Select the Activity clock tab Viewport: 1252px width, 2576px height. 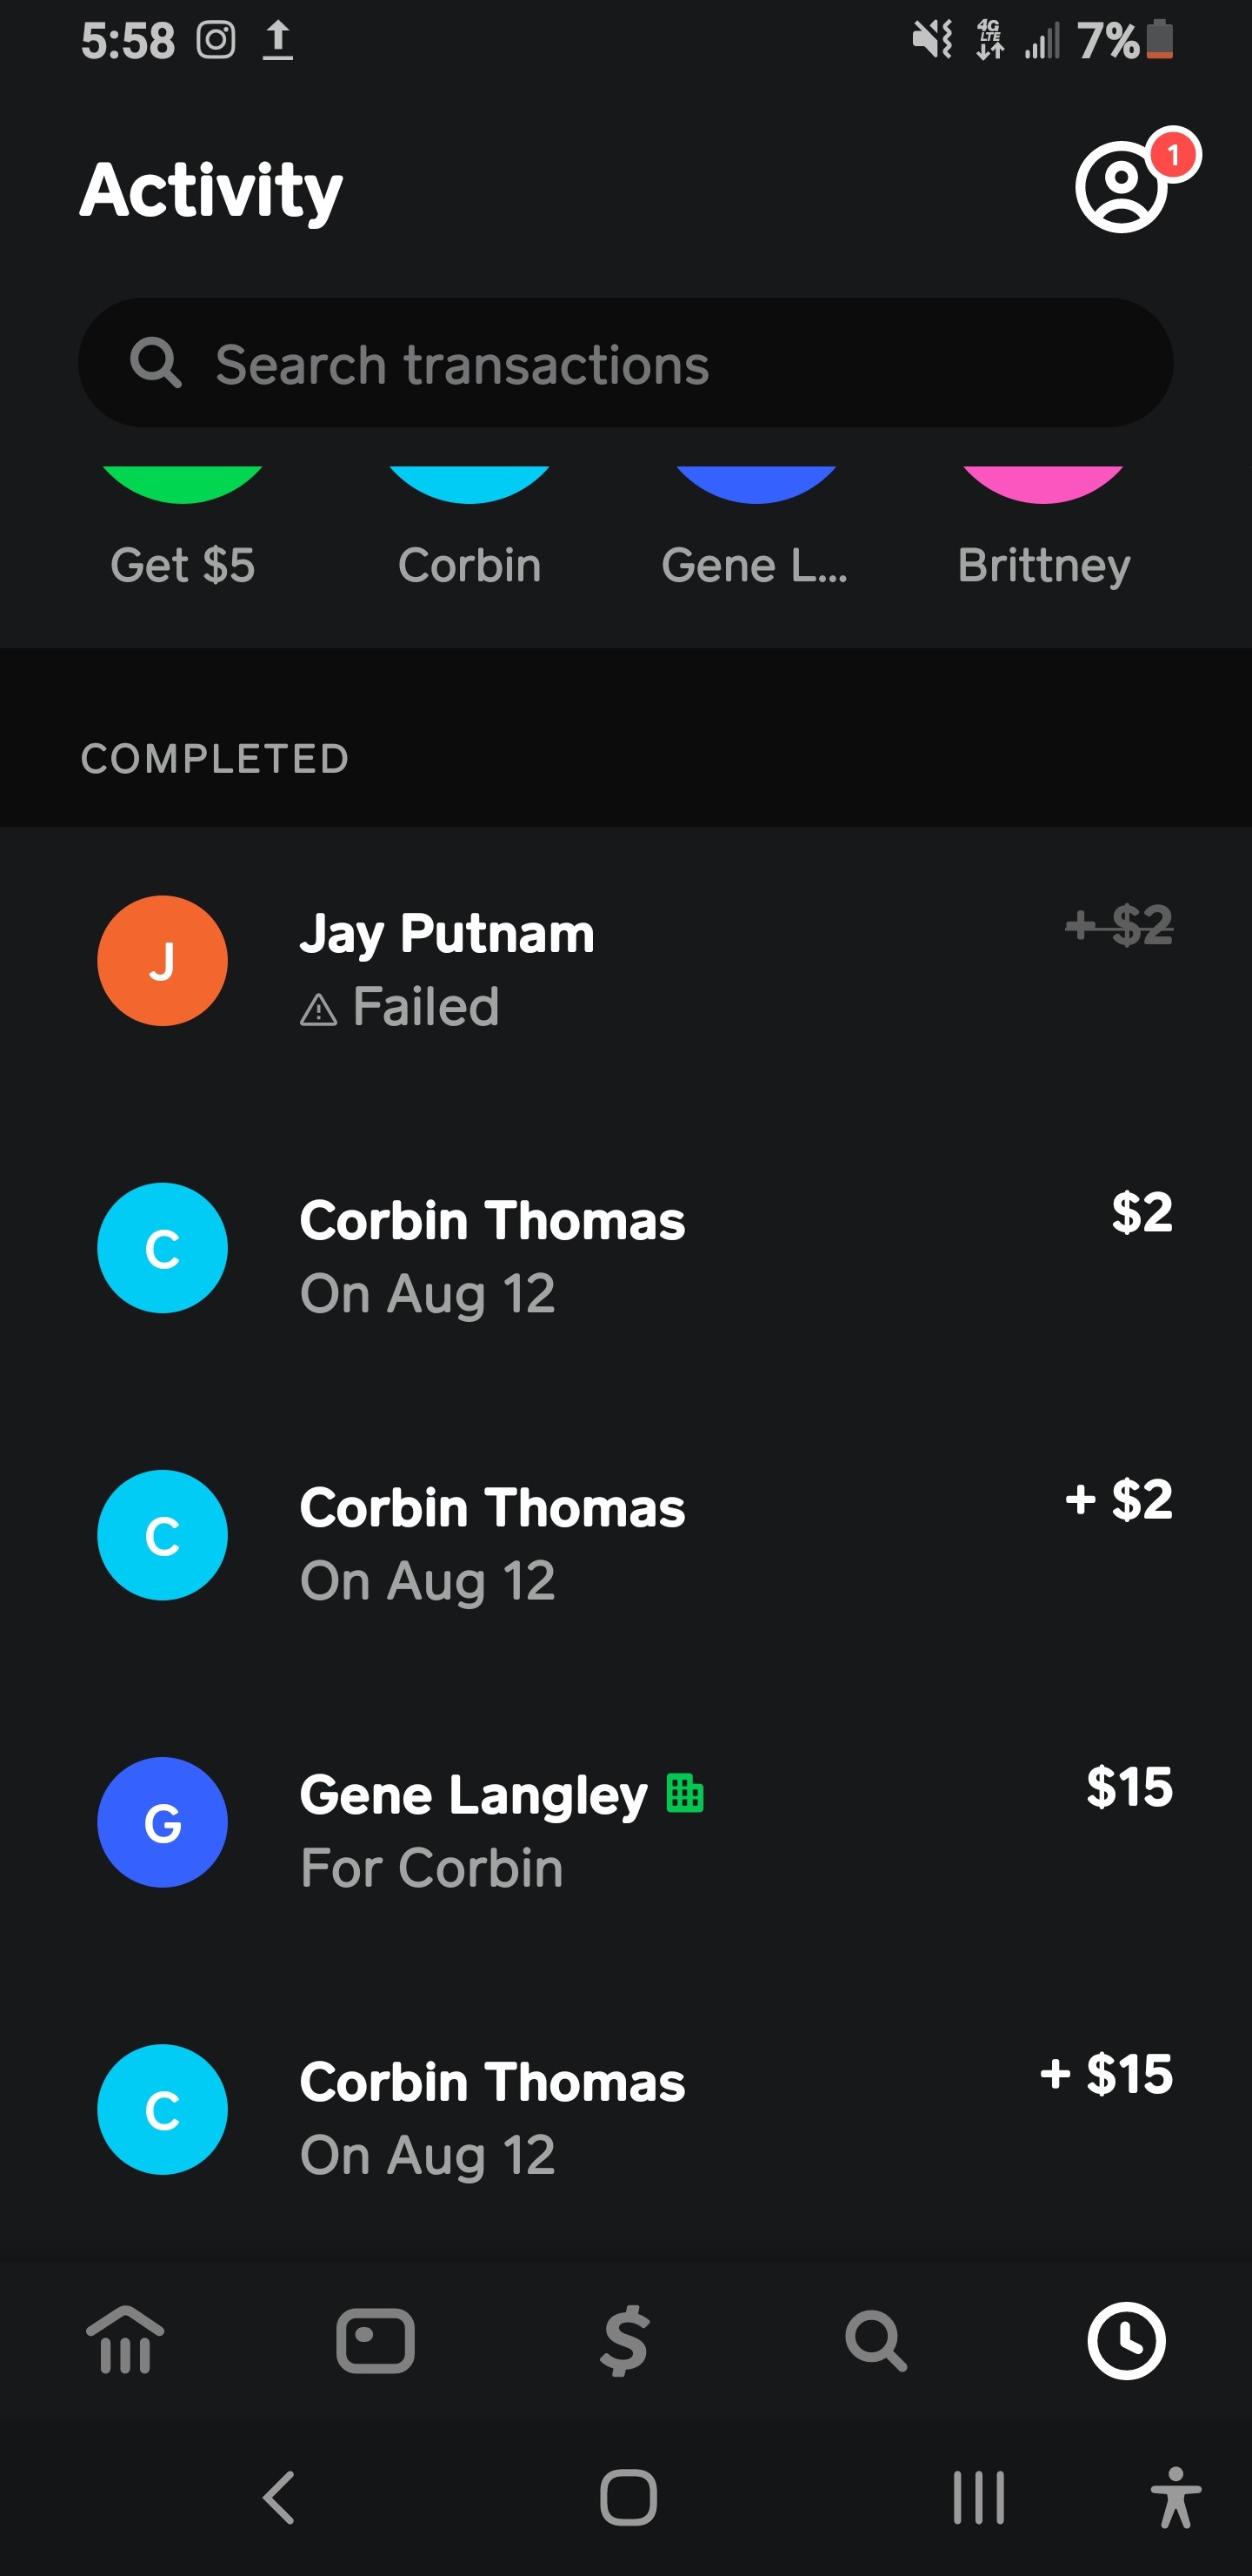pos(1126,2341)
